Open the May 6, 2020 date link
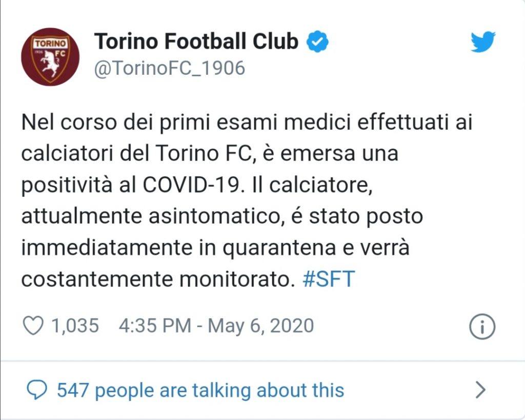The width and height of the screenshot is (525, 420). pyautogui.click(x=261, y=326)
